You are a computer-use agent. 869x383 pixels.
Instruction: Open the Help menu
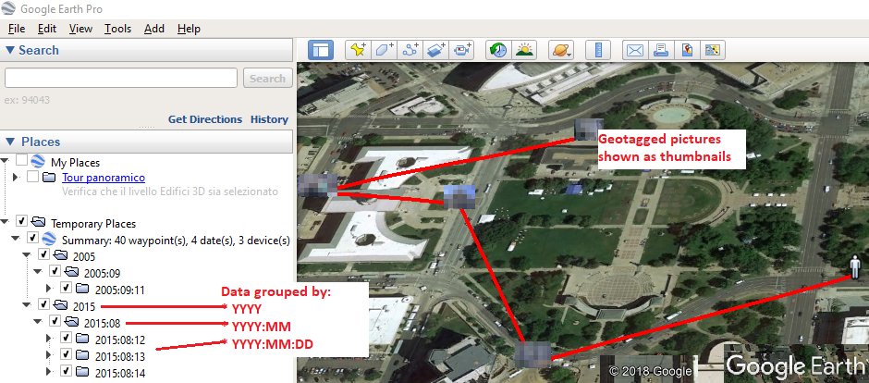pos(189,29)
